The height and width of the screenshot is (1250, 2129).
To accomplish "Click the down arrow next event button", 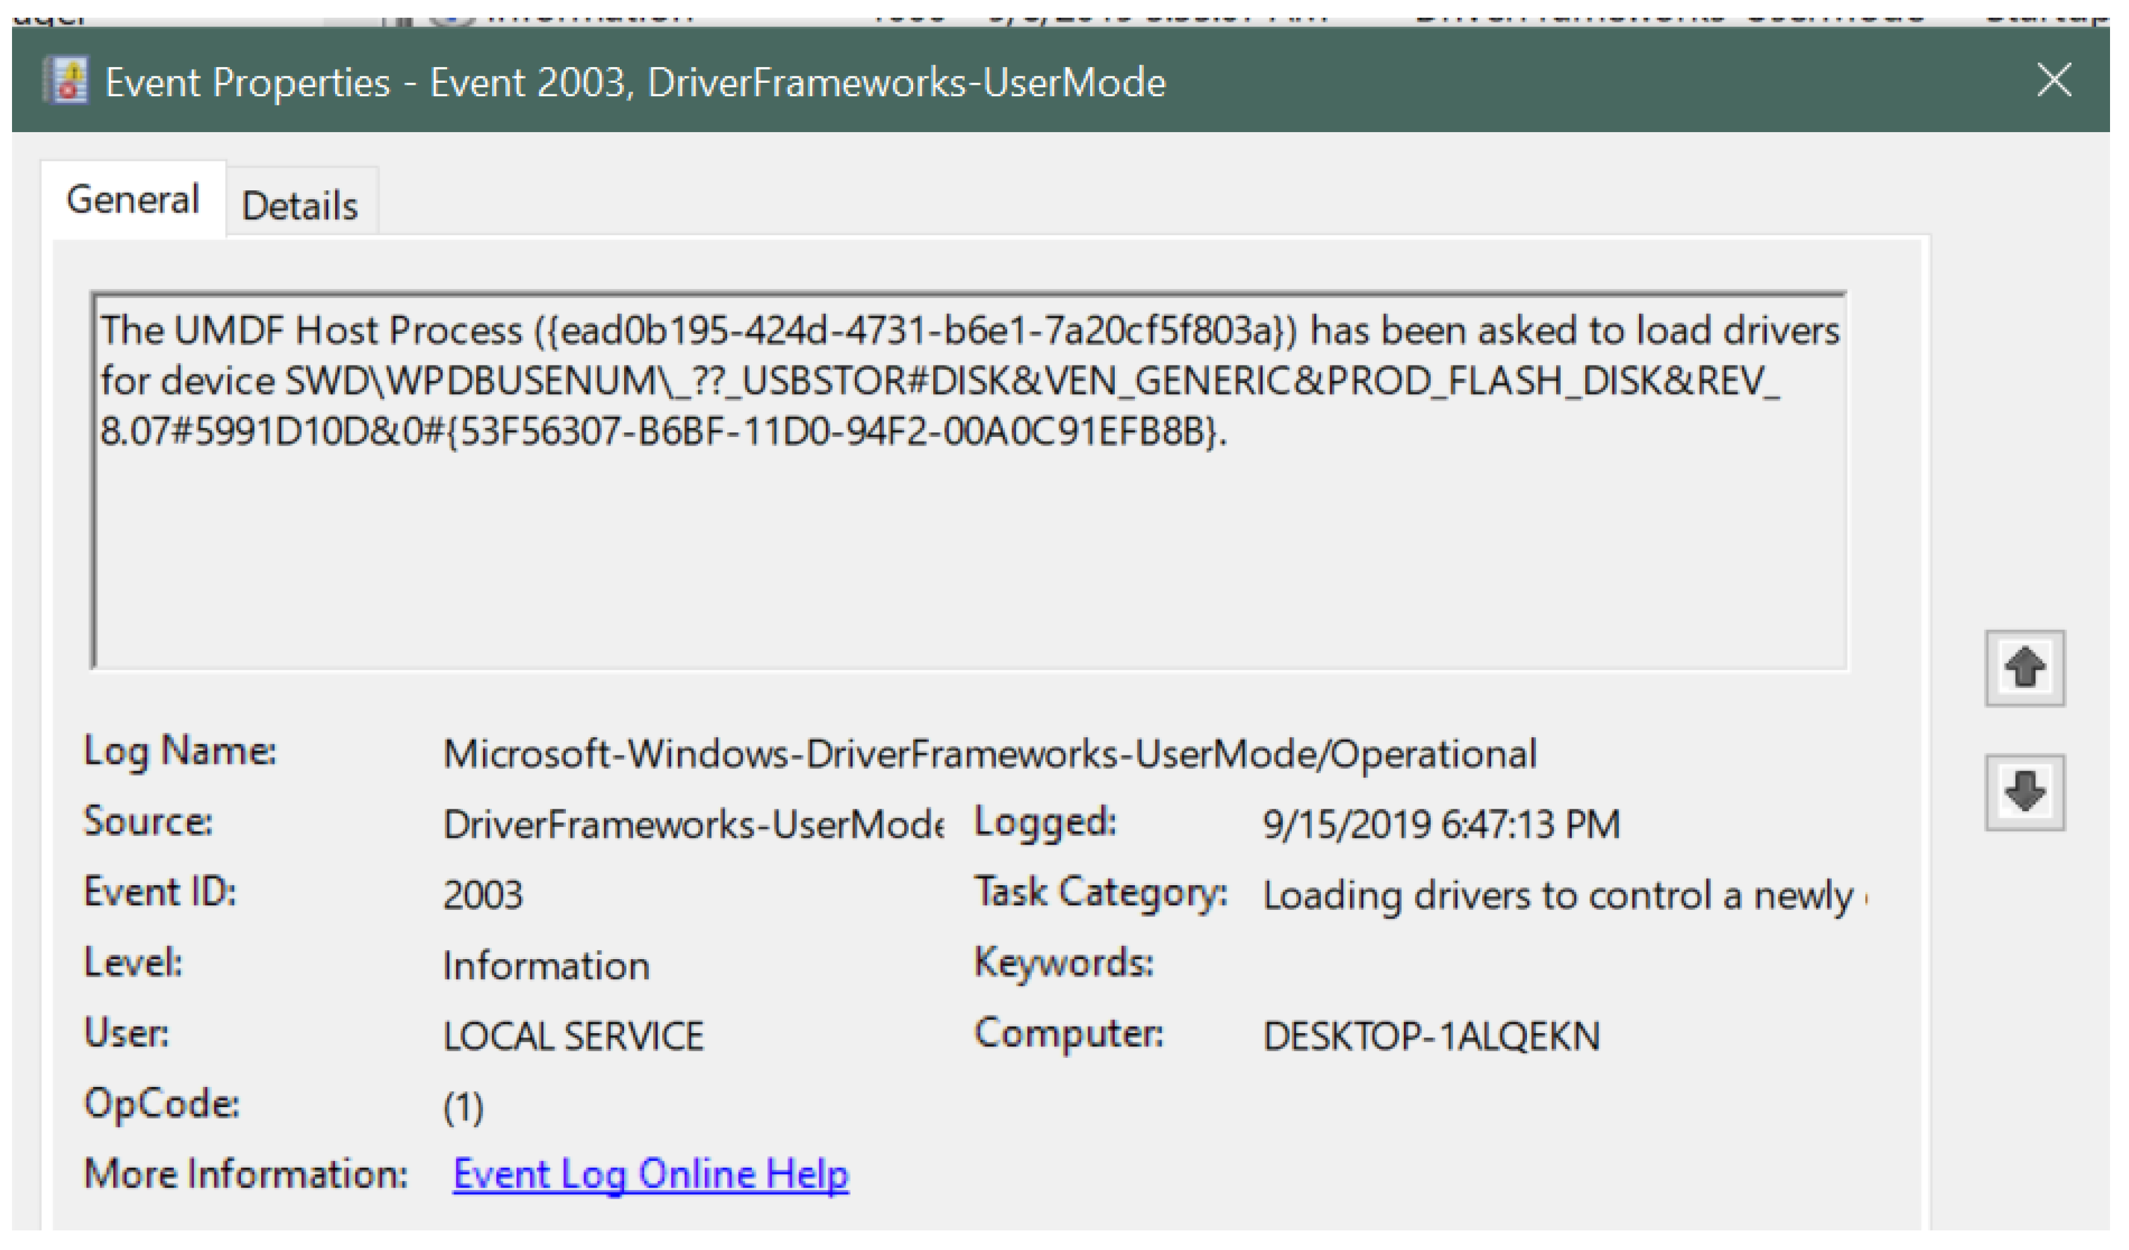I will (2024, 792).
